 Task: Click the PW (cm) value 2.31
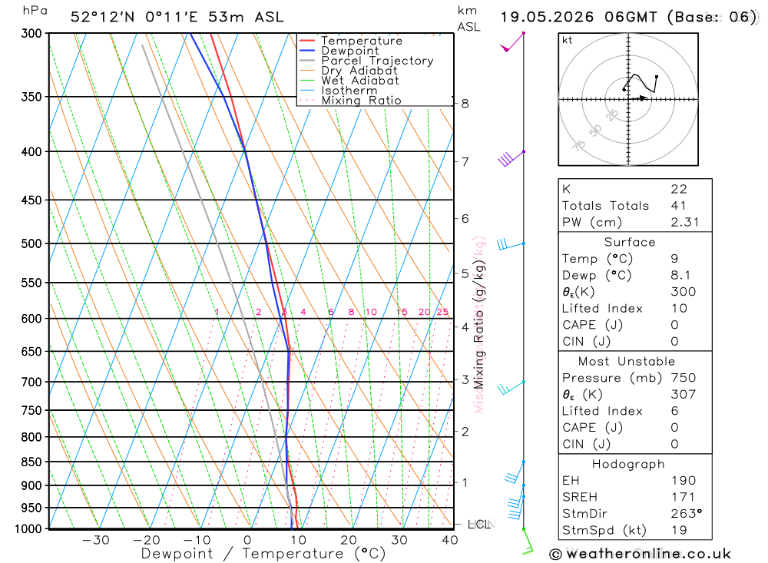point(685,223)
